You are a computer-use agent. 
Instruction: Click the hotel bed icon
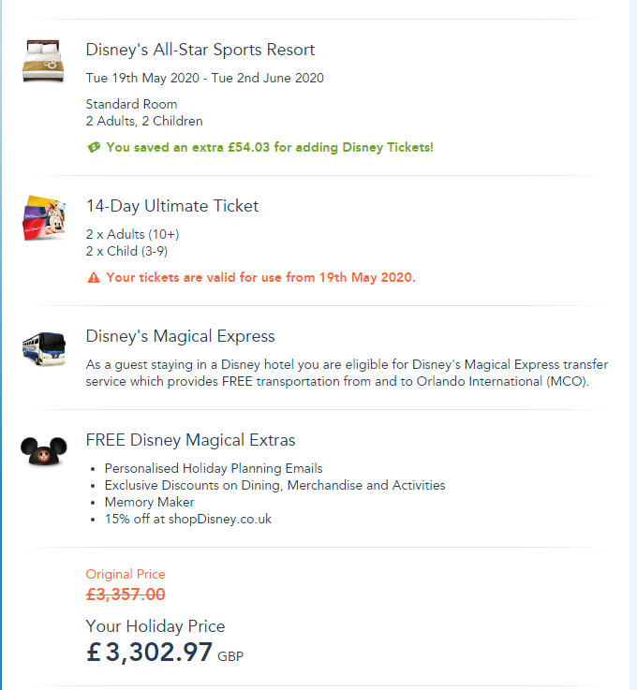(x=43, y=62)
